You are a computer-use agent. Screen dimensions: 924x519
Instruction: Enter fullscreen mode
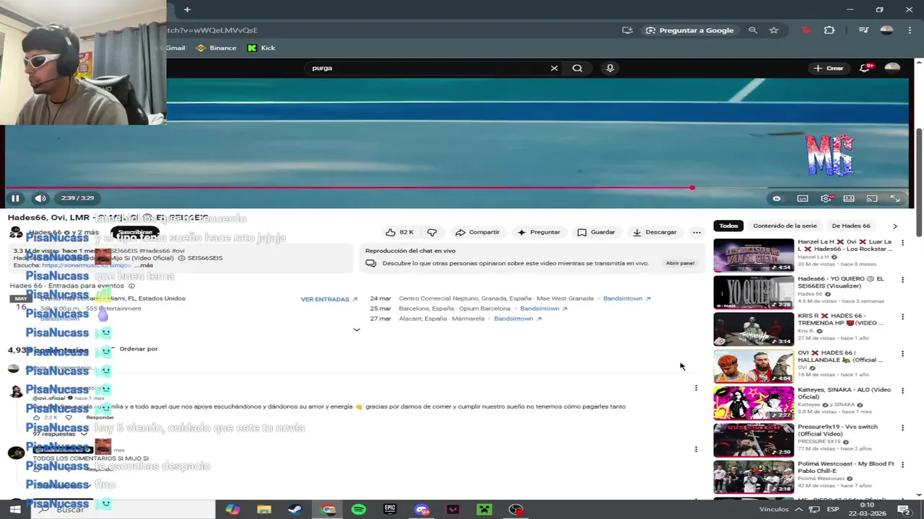point(895,198)
